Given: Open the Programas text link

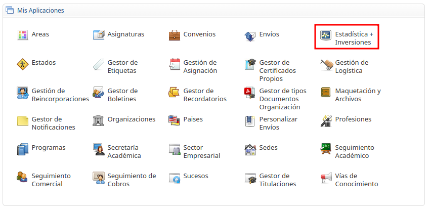Looking at the screenshot, I should 49,148.
